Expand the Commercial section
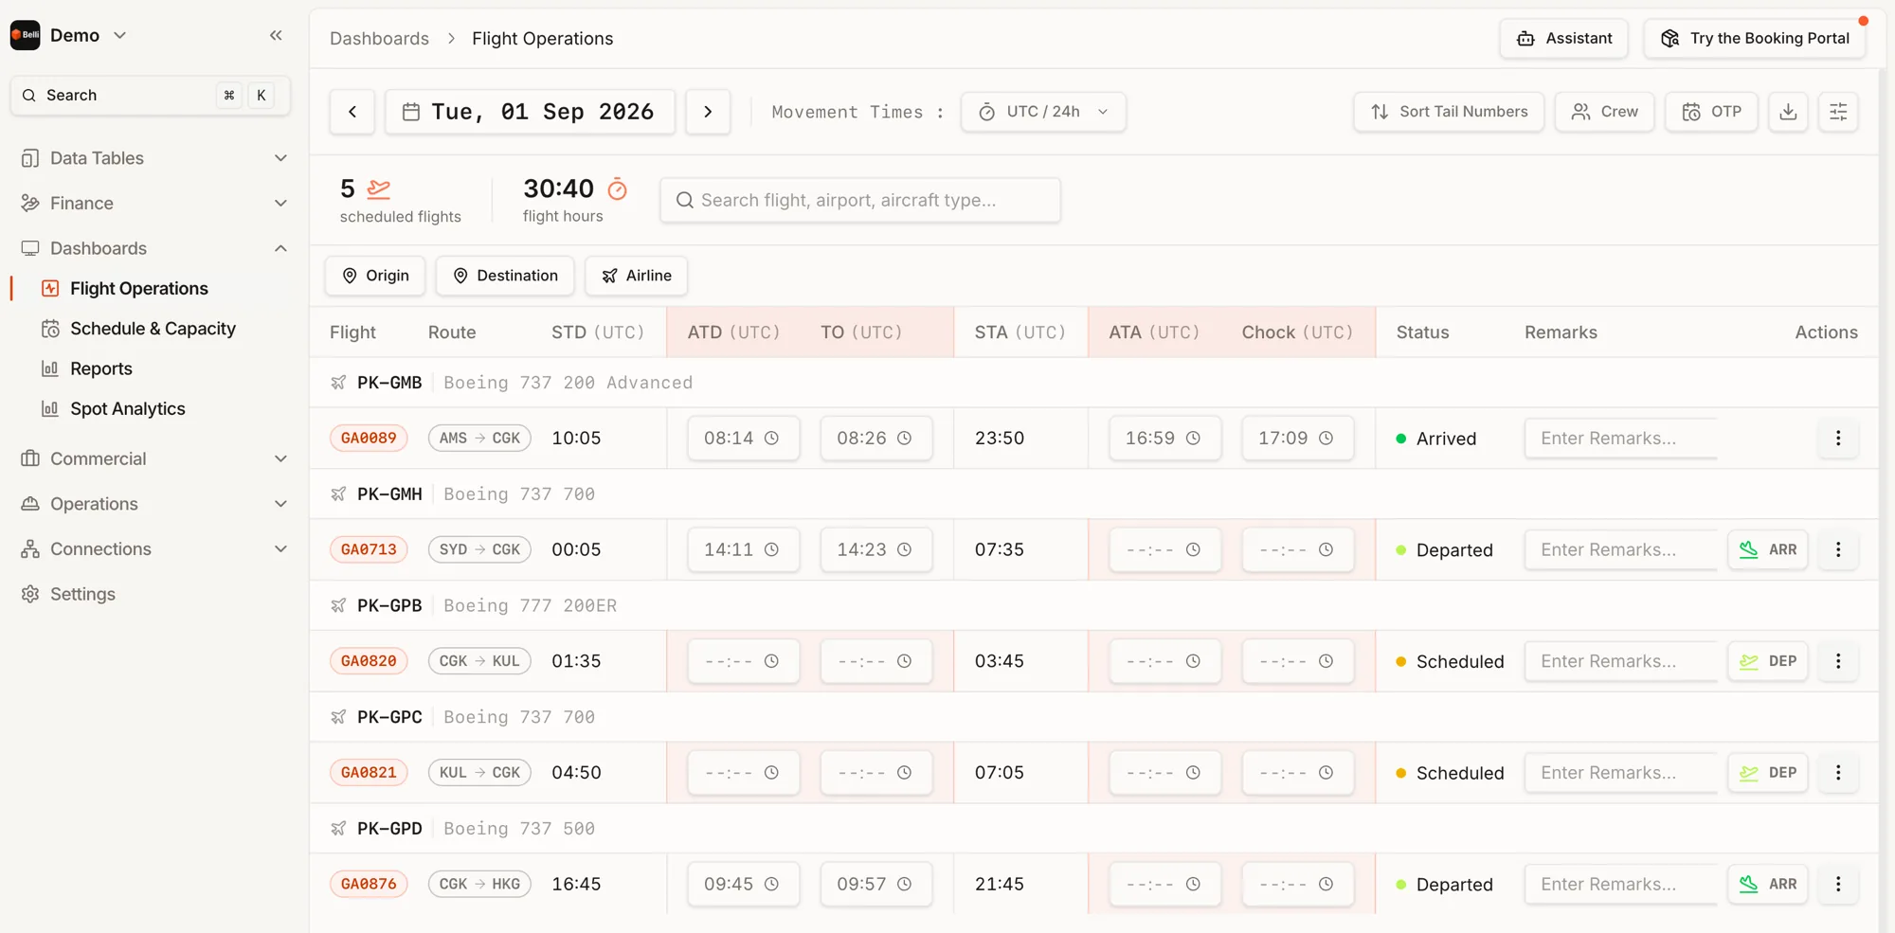The width and height of the screenshot is (1895, 933). pos(153,458)
